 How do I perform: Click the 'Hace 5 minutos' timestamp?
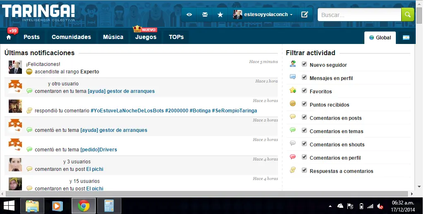[x=264, y=62]
